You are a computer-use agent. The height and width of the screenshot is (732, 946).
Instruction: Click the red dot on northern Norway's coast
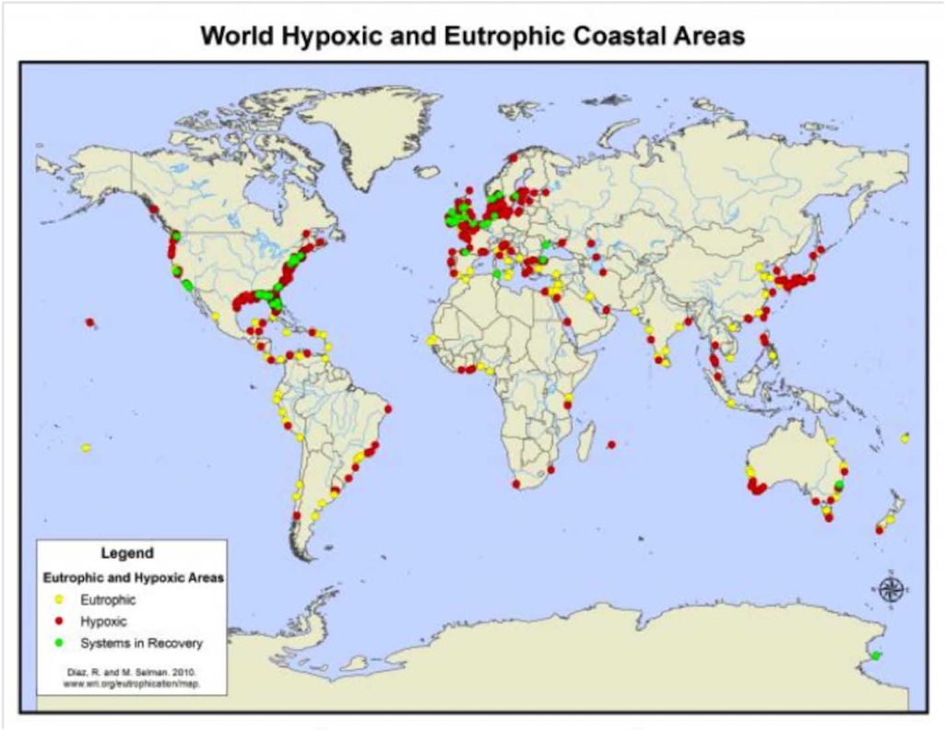pos(513,158)
